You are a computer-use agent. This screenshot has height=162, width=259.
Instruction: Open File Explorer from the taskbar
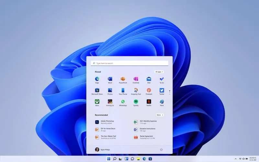138,159
